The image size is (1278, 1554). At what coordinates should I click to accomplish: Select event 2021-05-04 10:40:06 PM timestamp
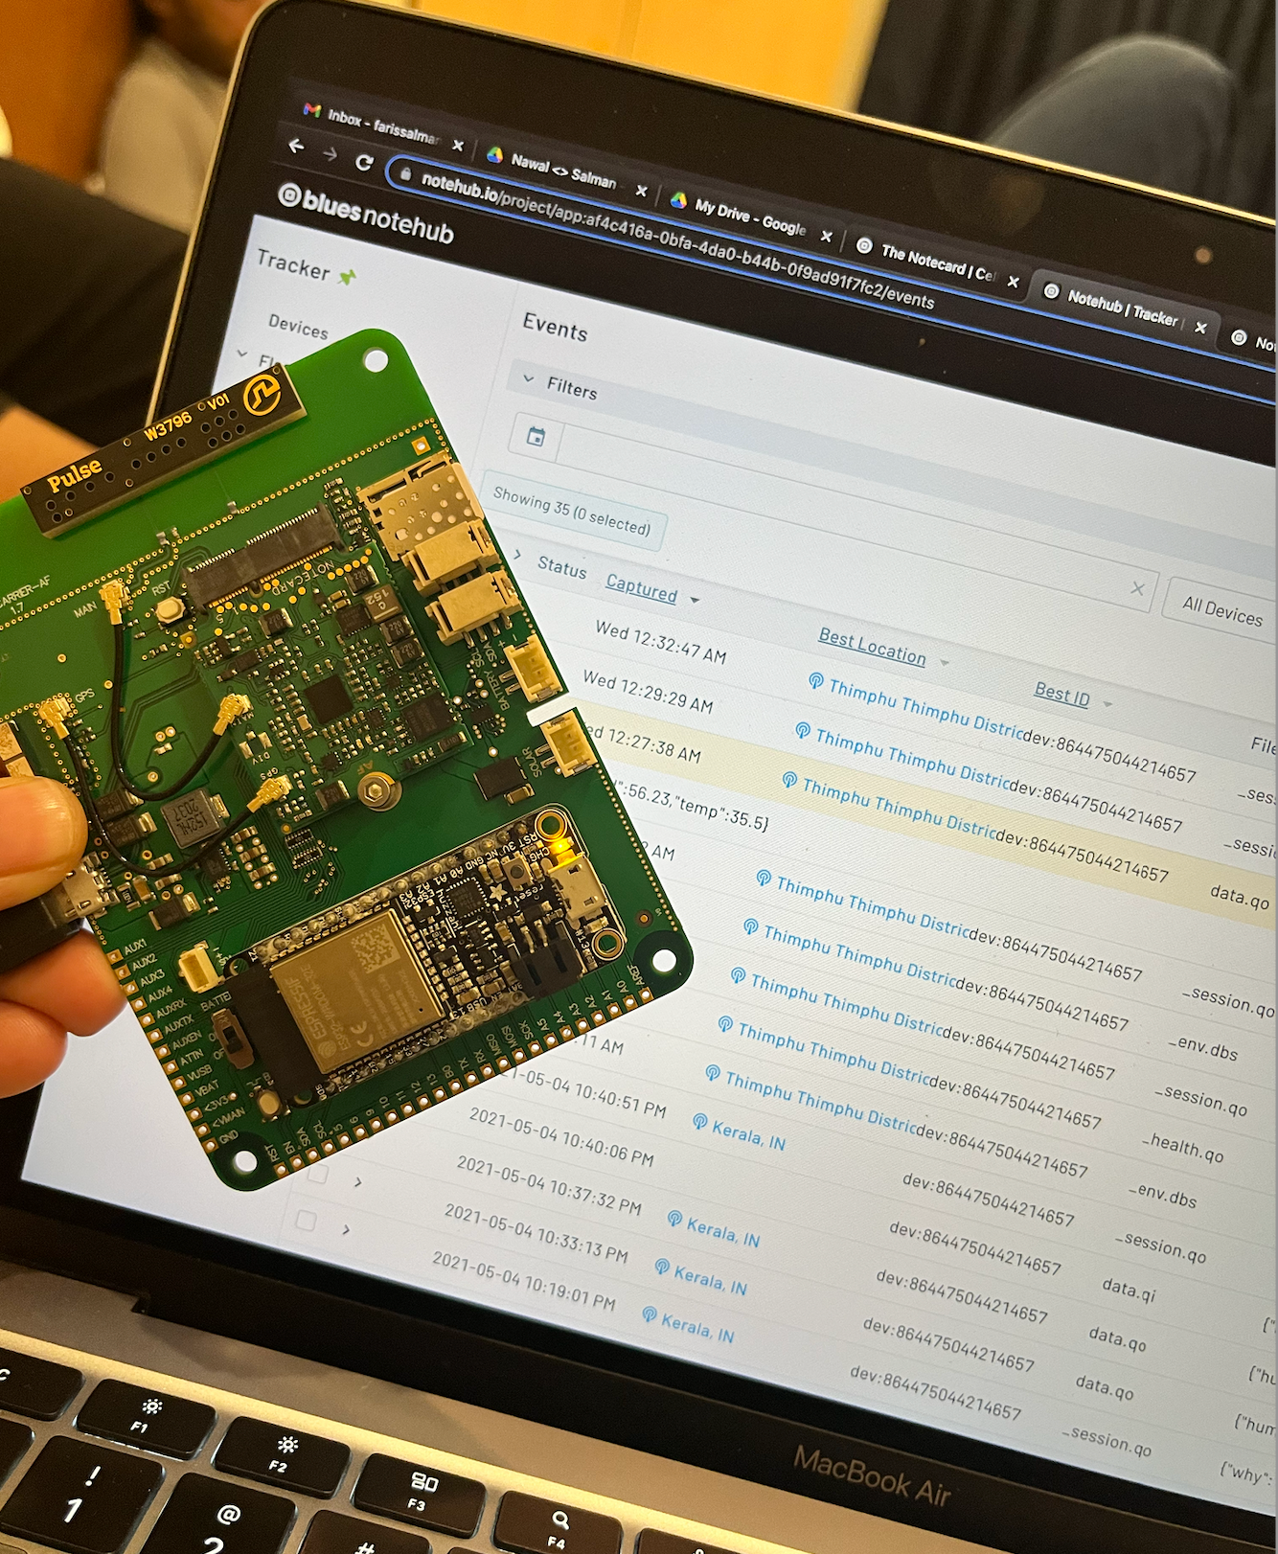coord(560,1136)
